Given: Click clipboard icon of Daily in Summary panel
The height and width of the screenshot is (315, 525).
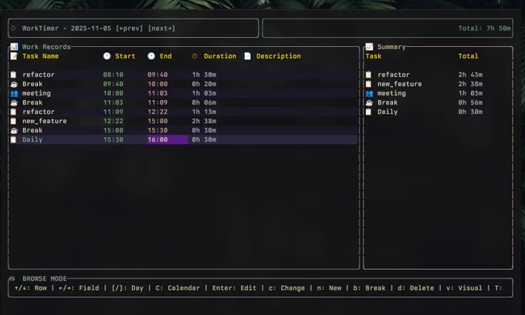Looking at the screenshot, I should click(x=368, y=112).
